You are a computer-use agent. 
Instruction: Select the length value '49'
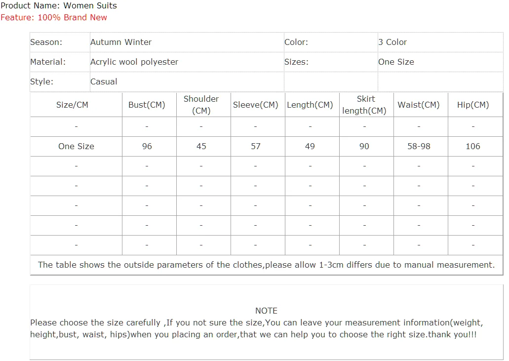[310, 146]
